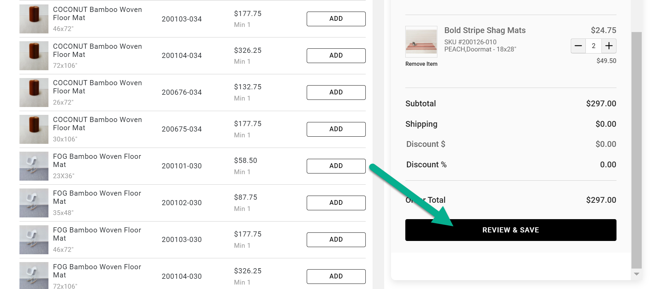This screenshot has width=653, height=289.
Task: Click the cart panel scroll down arrow
Action: tap(636, 274)
